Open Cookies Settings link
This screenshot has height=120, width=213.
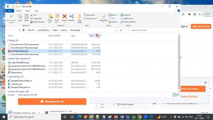point(189,96)
